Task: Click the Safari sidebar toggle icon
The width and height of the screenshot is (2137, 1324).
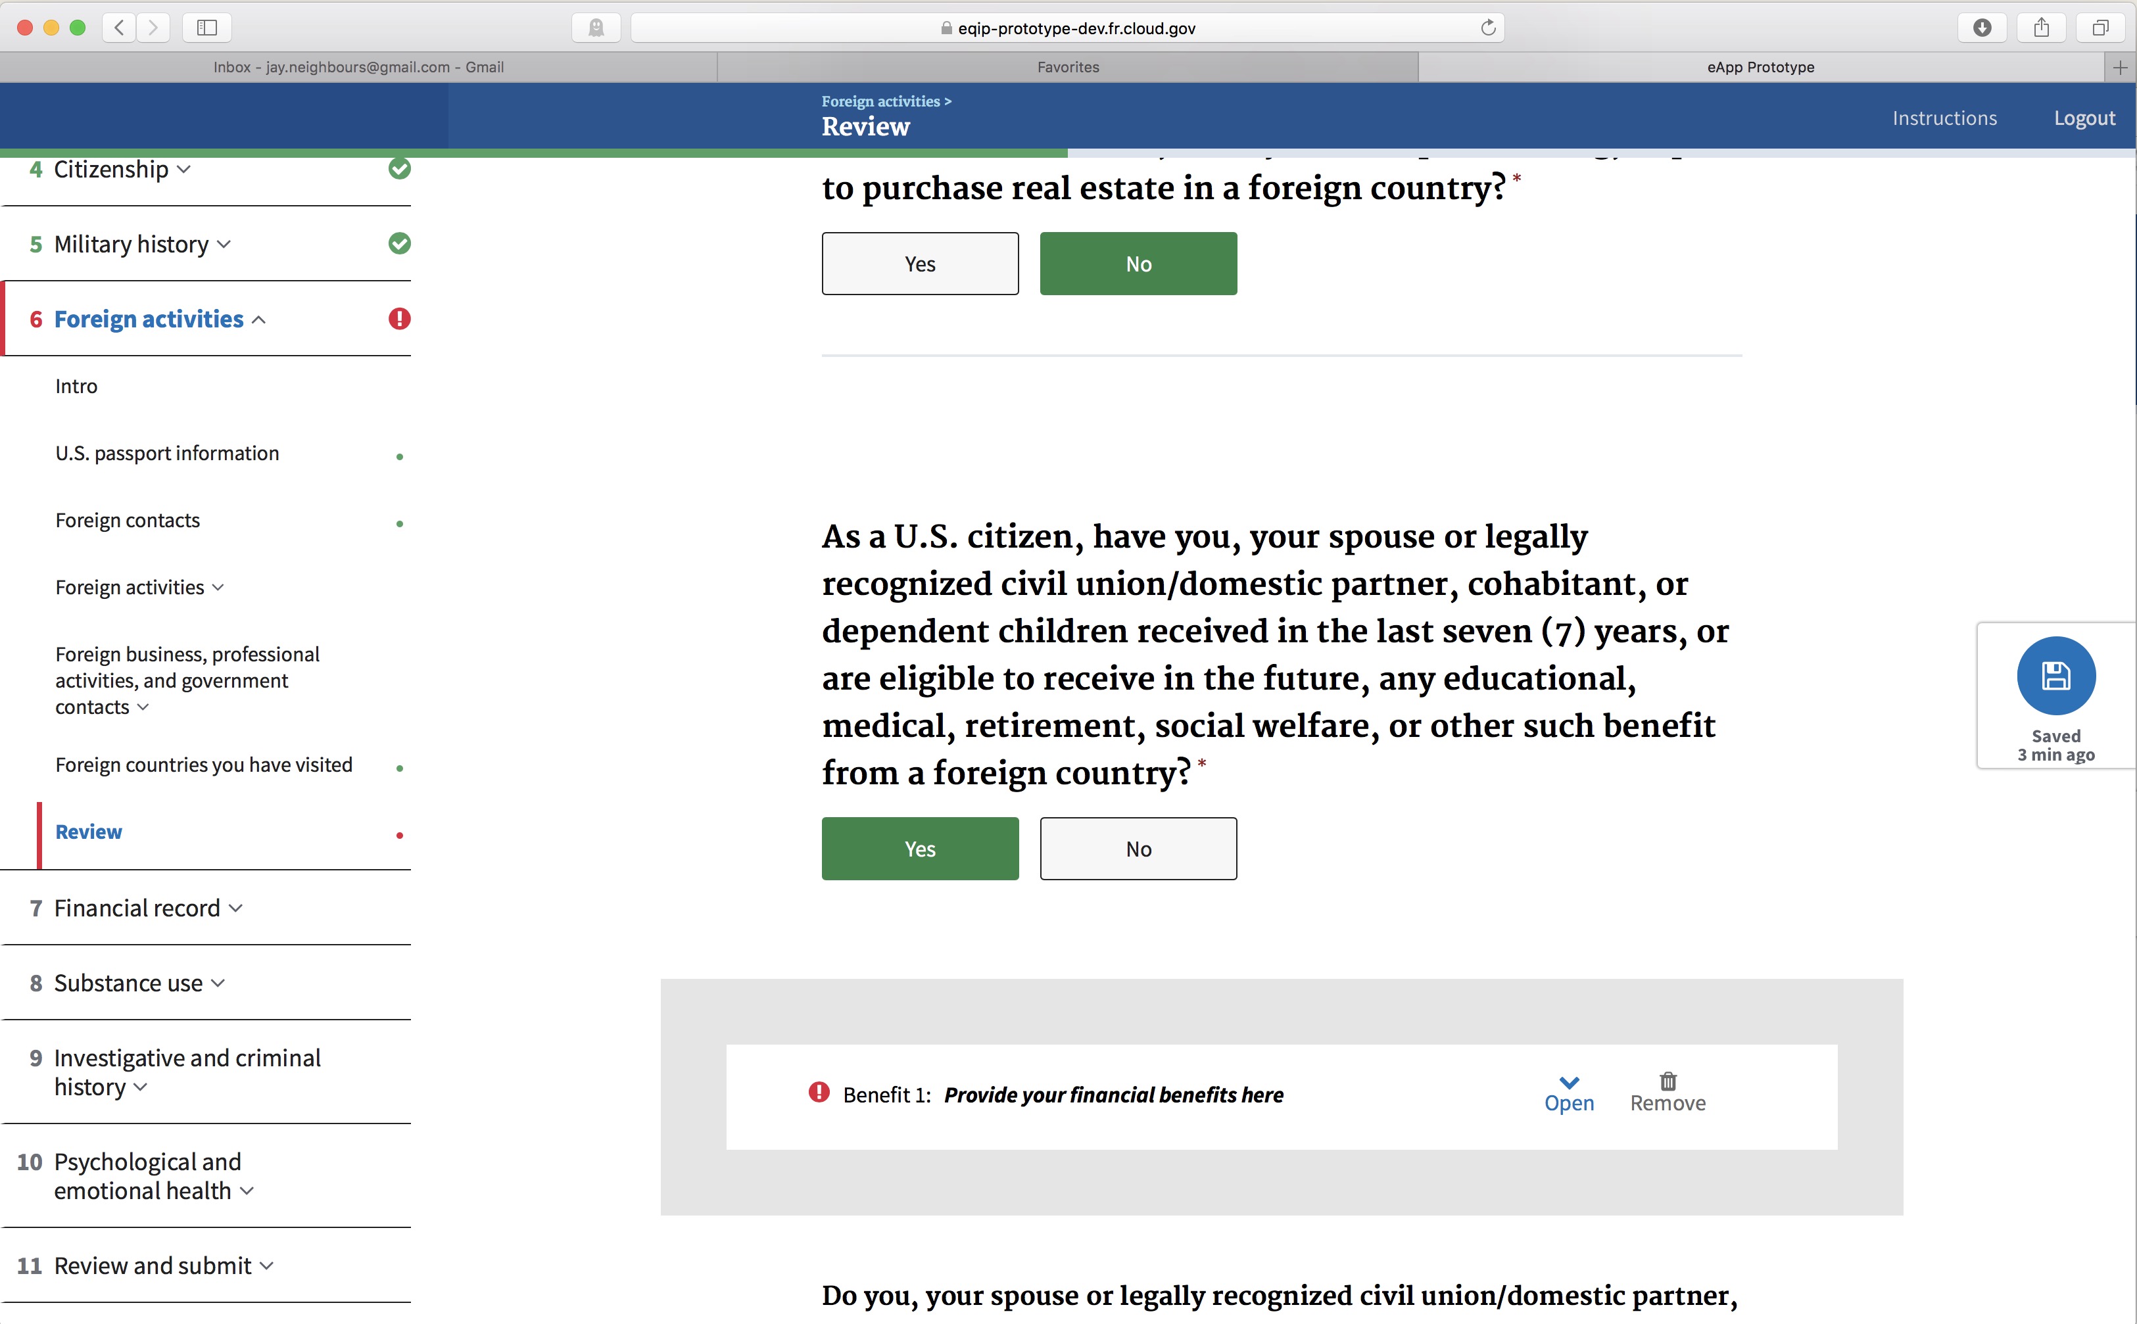Action: pos(206,28)
